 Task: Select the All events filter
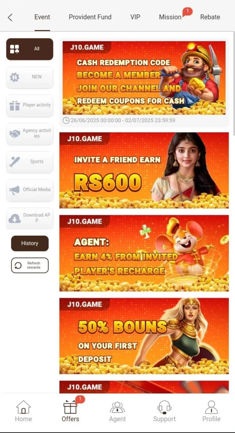pos(30,49)
